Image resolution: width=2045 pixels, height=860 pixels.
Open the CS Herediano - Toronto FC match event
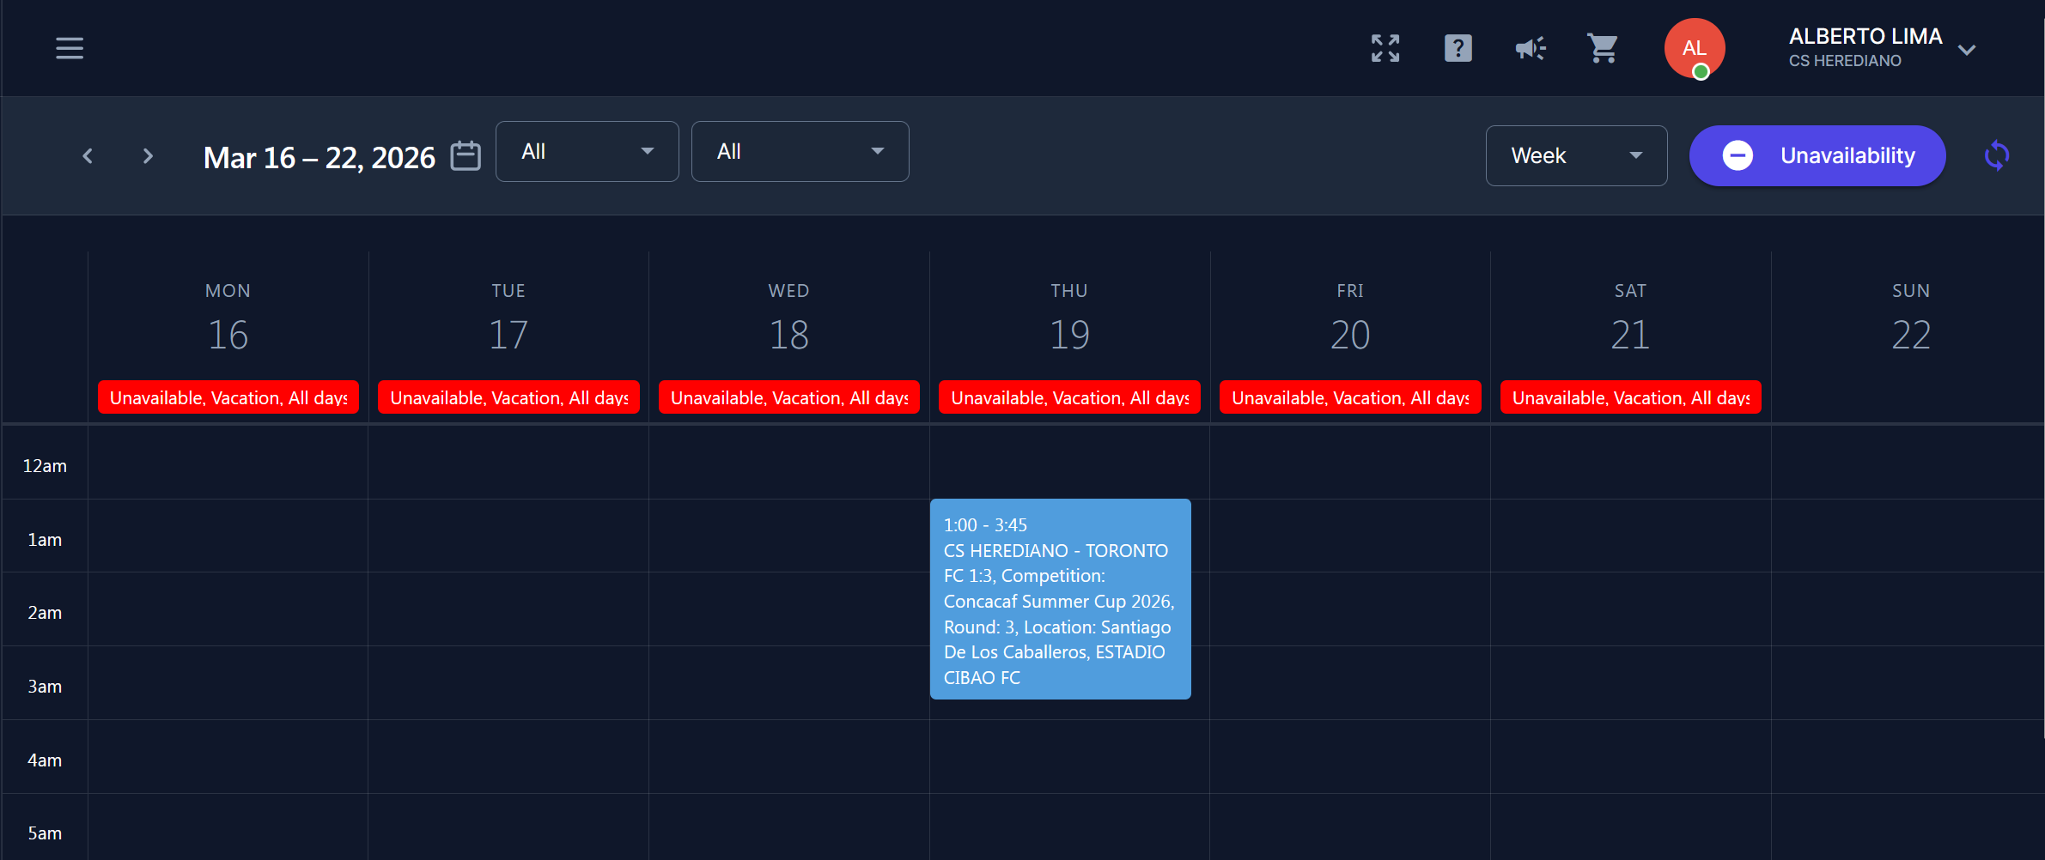pyautogui.click(x=1060, y=599)
